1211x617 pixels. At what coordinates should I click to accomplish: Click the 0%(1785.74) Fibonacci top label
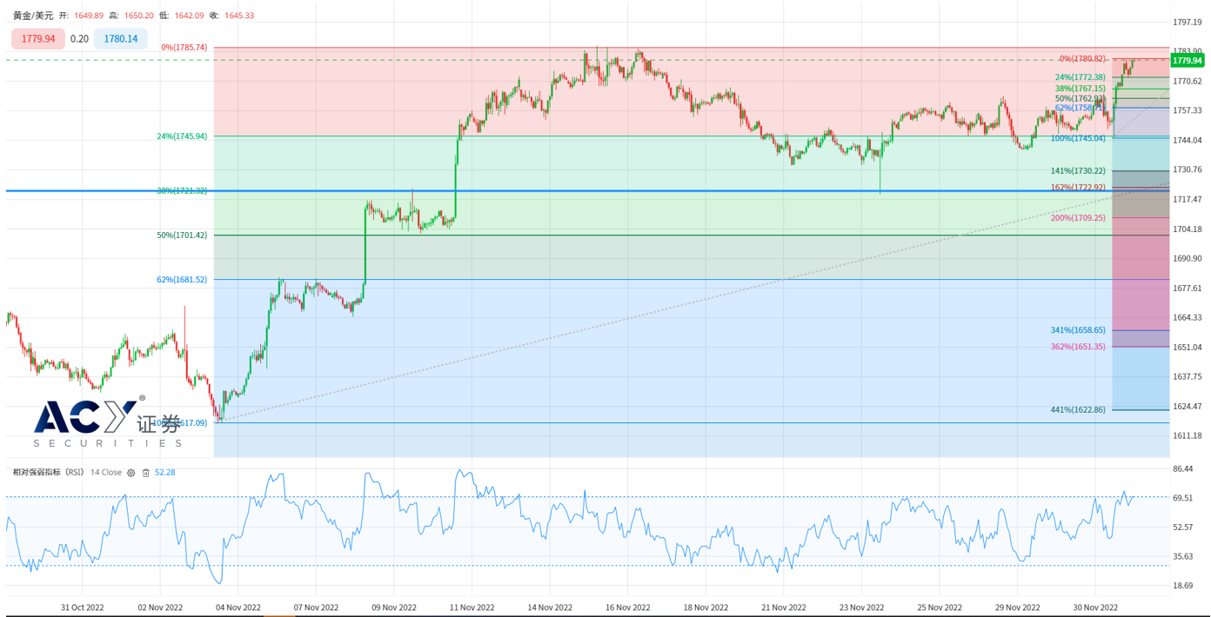(x=184, y=48)
